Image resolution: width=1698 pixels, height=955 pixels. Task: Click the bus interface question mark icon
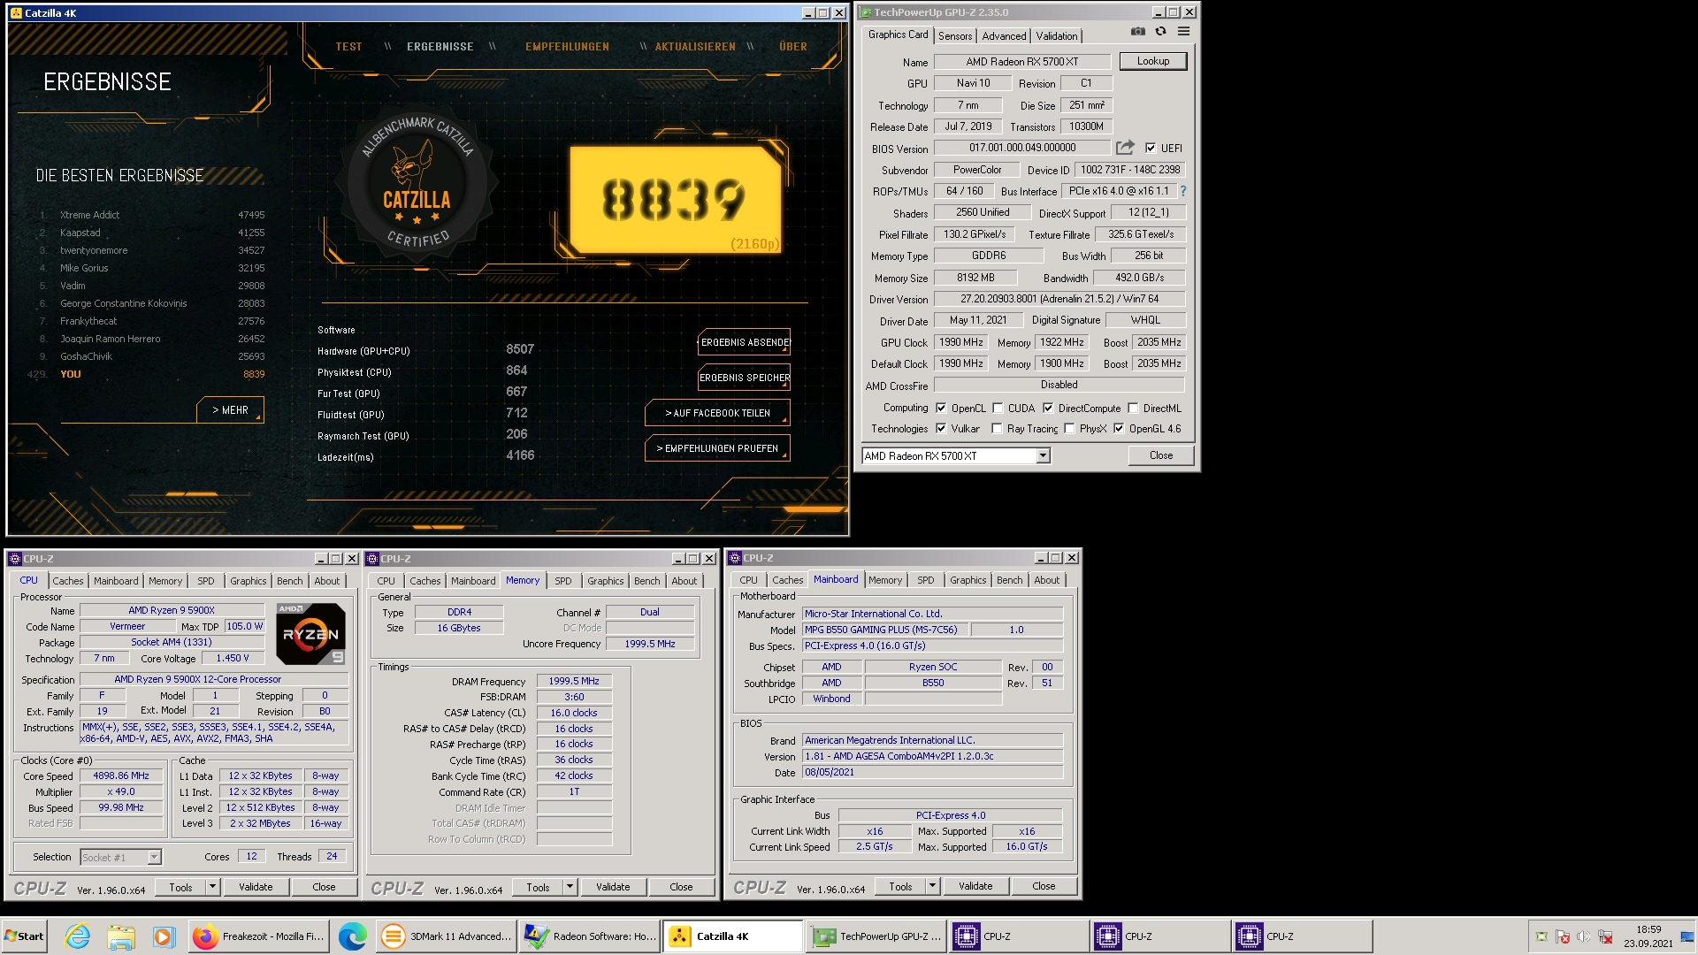1182,191
